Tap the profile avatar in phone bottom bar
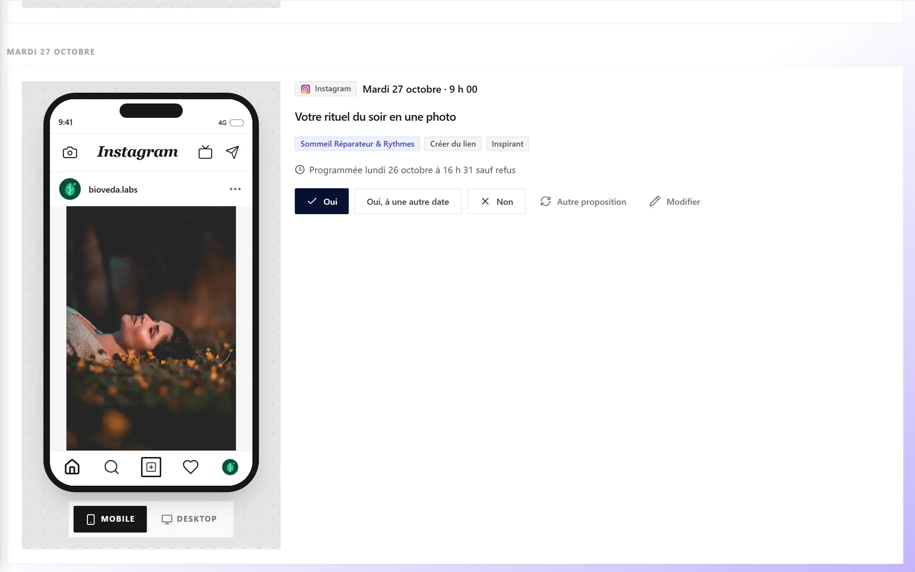Screen dimensions: 915x572 [x=230, y=467]
